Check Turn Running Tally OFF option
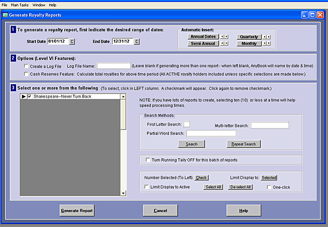Viewport: 328px width, 227px height. click(147, 160)
